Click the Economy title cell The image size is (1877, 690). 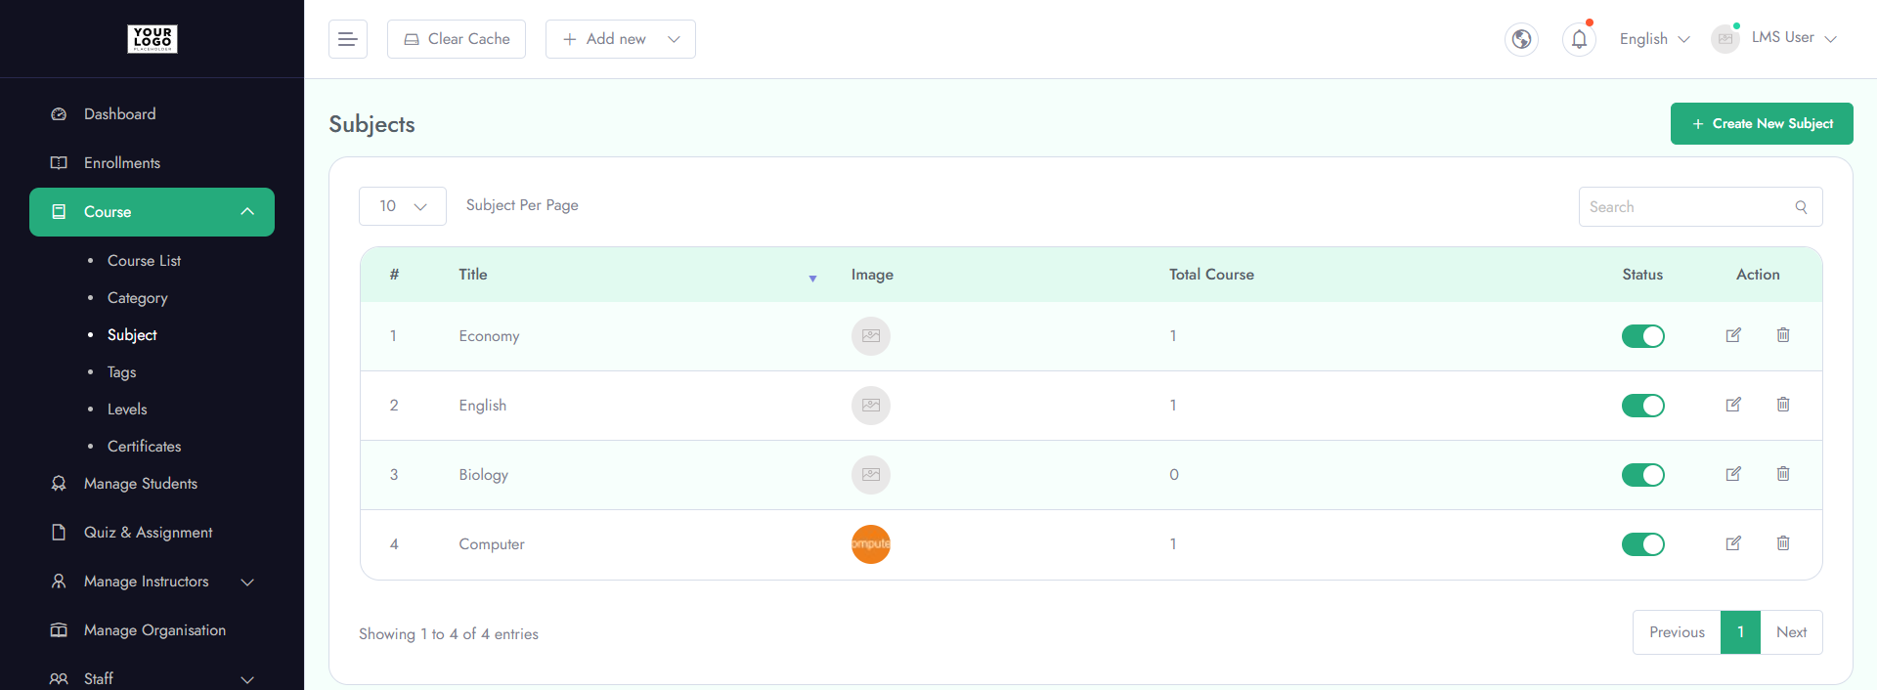(x=489, y=336)
